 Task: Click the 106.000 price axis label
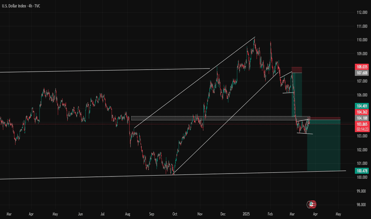[362, 95]
